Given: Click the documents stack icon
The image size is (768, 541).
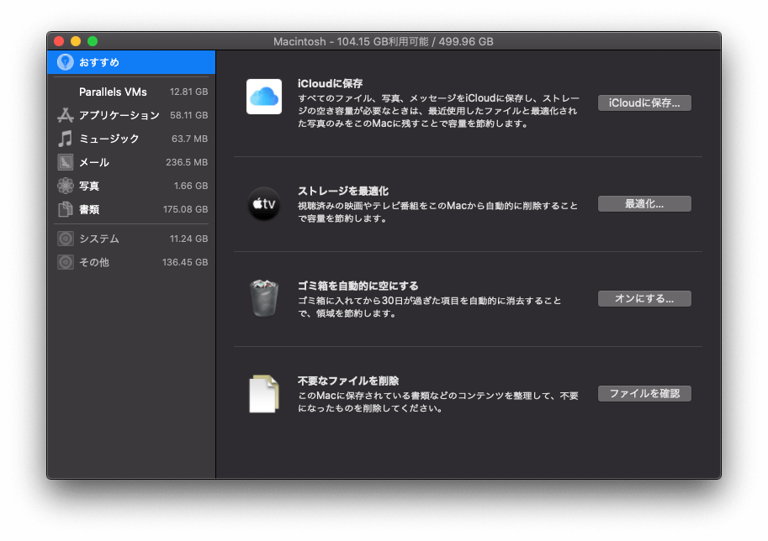Looking at the screenshot, I should (263, 393).
